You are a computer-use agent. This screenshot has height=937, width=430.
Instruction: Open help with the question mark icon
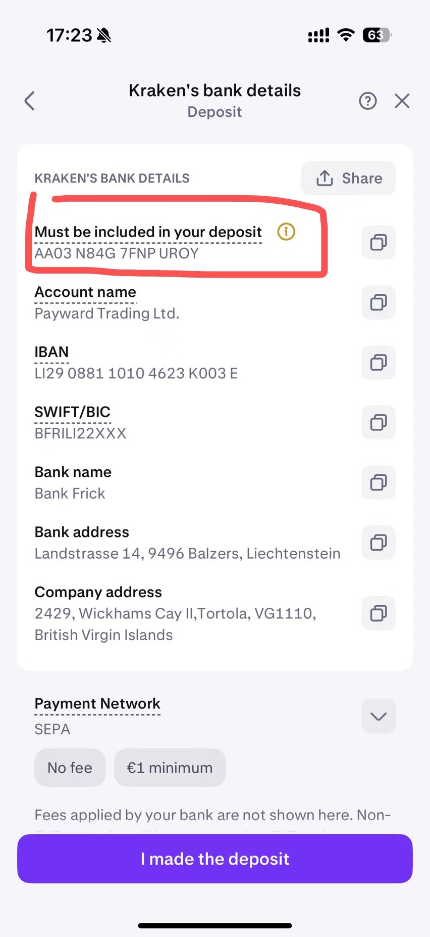[368, 101]
